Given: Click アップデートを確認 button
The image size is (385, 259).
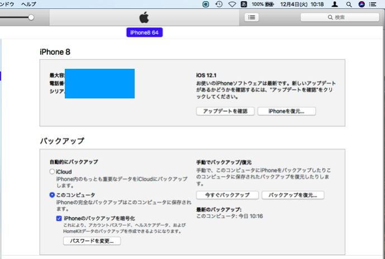Looking at the screenshot, I should point(225,111).
